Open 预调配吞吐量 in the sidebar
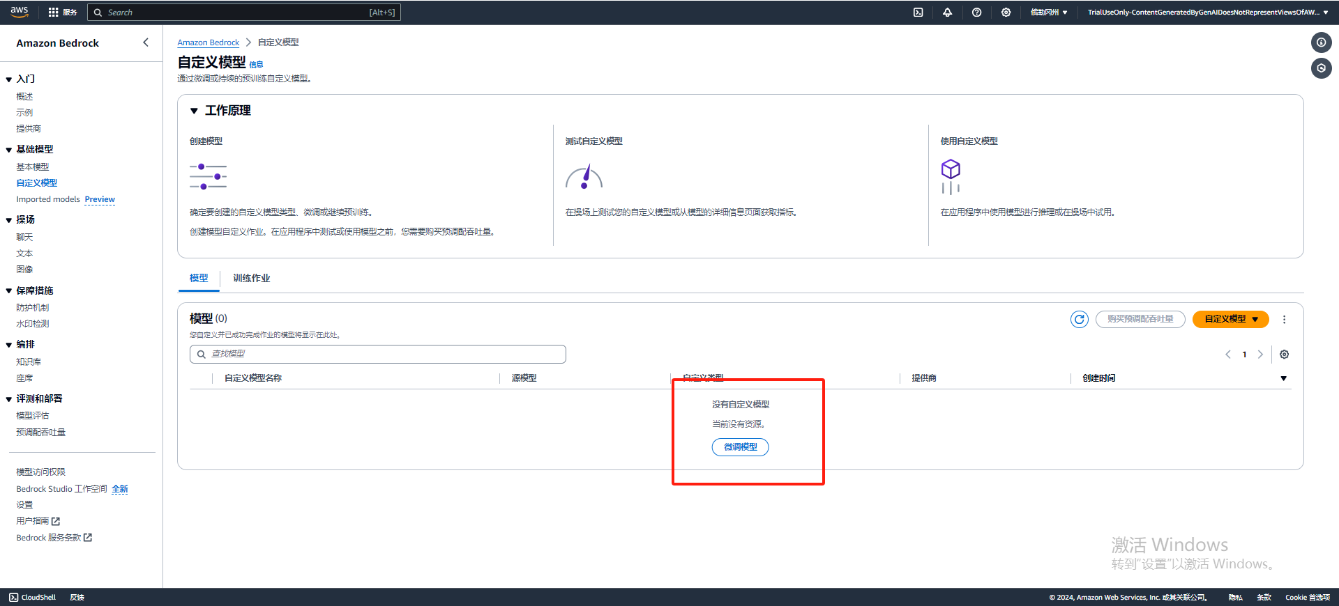 click(x=41, y=433)
